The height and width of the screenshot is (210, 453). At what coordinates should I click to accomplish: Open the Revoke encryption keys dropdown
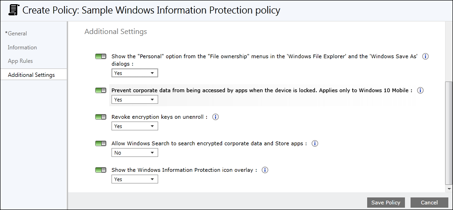click(x=135, y=126)
